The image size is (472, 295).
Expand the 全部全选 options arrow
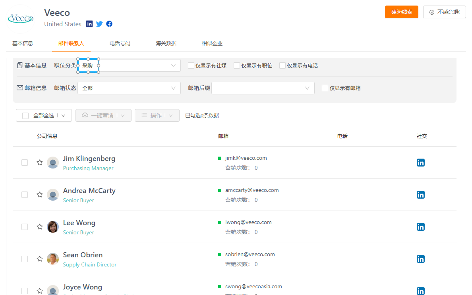tap(63, 116)
